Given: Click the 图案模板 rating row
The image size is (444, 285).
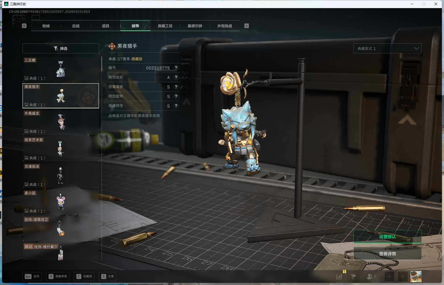Looking at the screenshot, I should (x=144, y=87).
